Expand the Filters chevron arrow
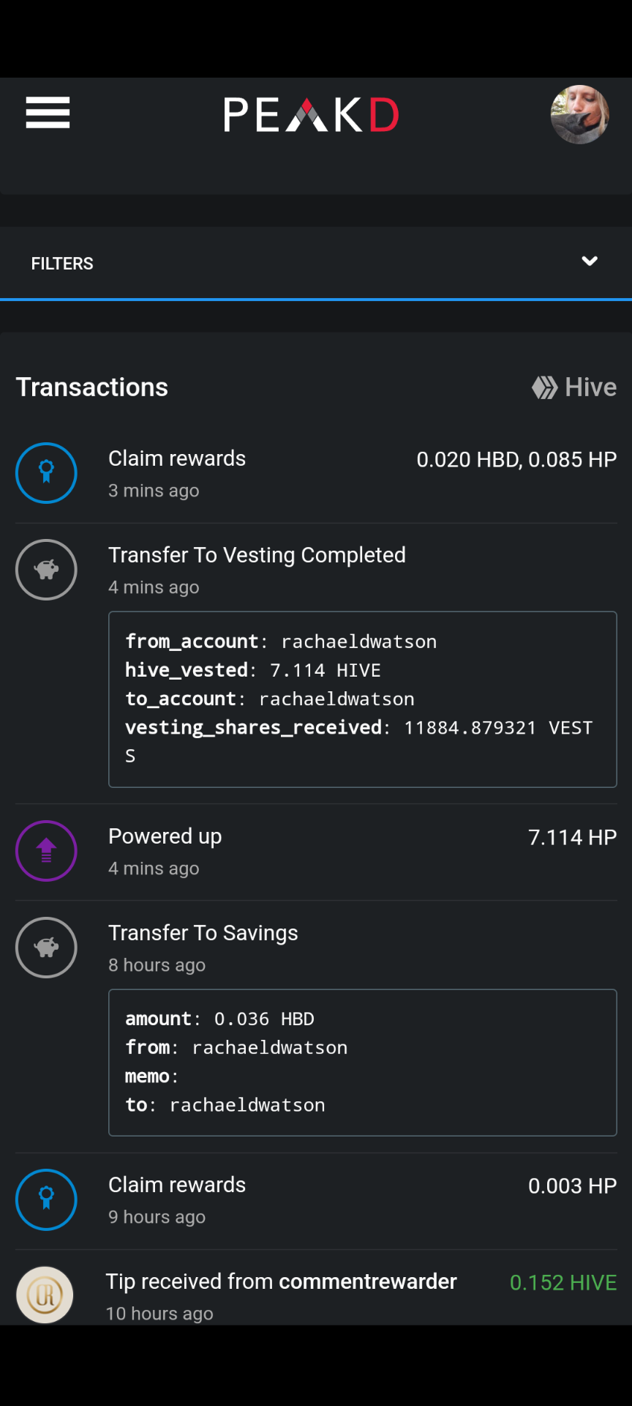The image size is (632, 1406). pyautogui.click(x=590, y=261)
